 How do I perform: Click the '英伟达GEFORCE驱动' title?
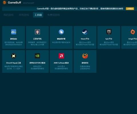point(37,63)
